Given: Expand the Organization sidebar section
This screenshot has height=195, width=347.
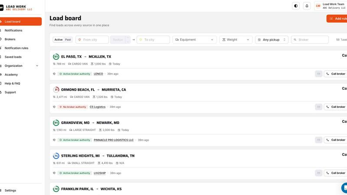Looking at the screenshot, I should pos(20,66).
